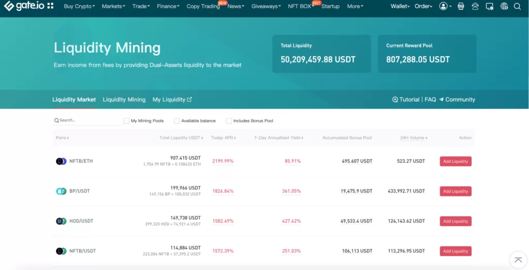Click the 1826.84% APR value
529x270 pixels.
coord(223,191)
